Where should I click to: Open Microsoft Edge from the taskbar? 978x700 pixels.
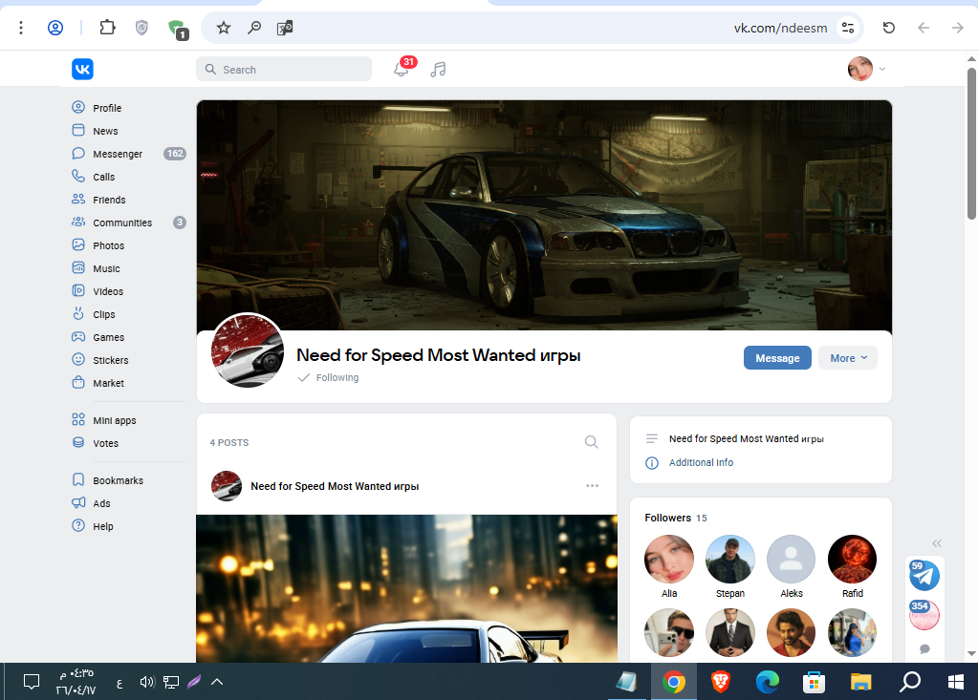click(767, 682)
